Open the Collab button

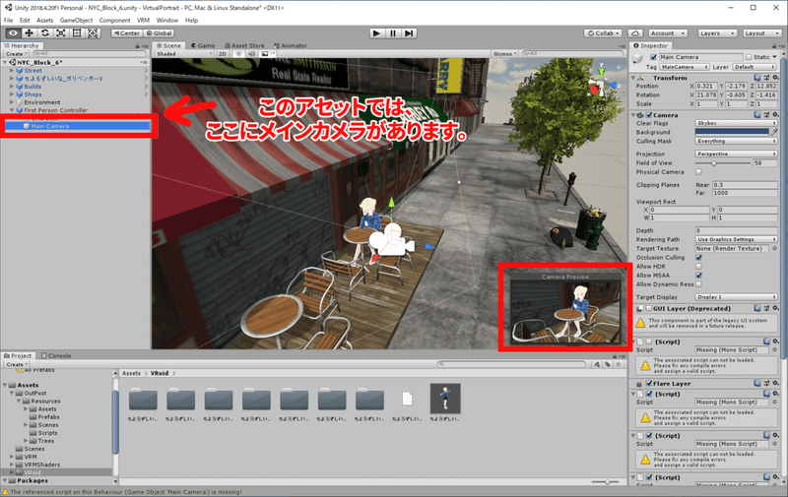[x=603, y=33]
